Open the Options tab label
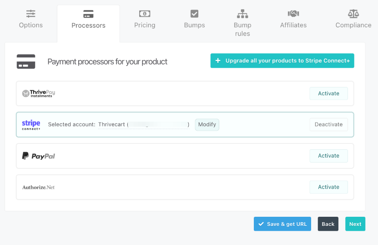 (x=31, y=25)
